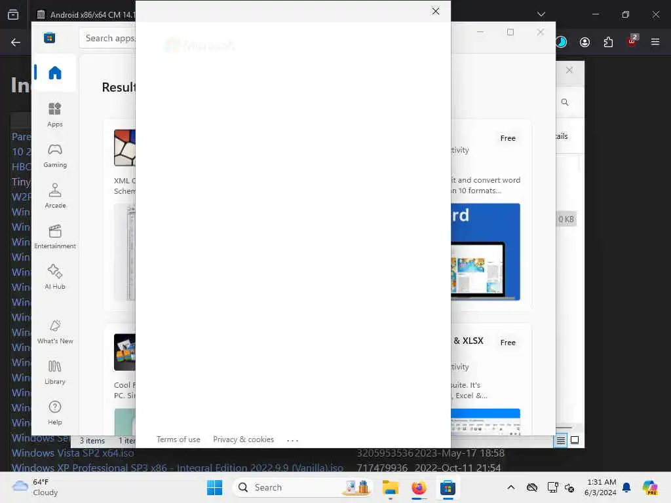This screenshot has height=503, width=671.
Task: Open Help in Store sidebar
Action: 55,413
